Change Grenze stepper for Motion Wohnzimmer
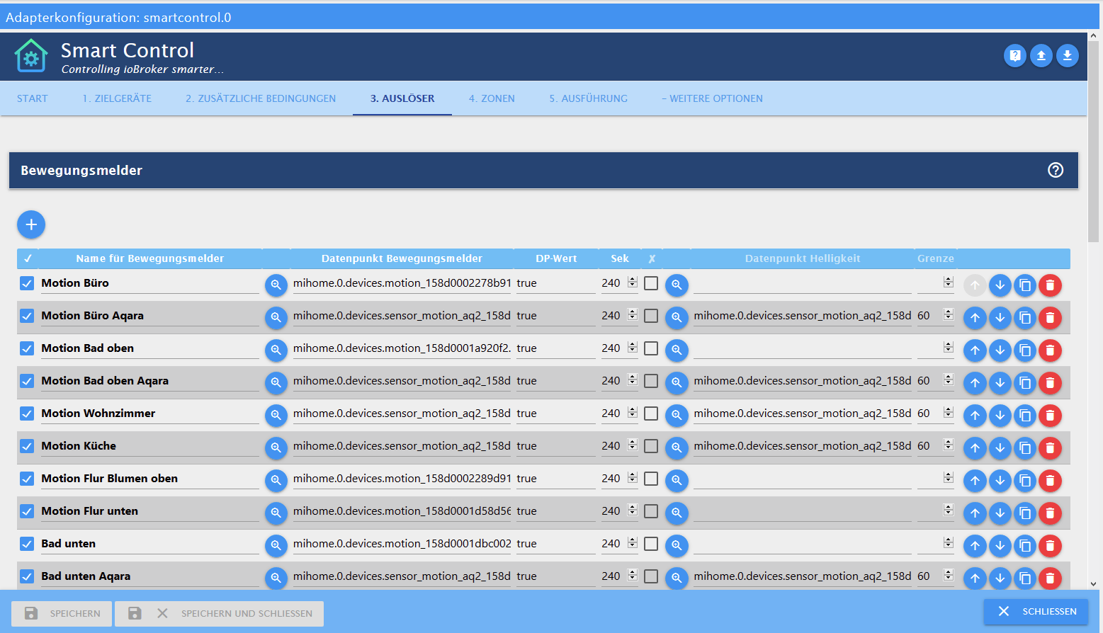Screen dimensions: 1103x633 coord(949,413)
